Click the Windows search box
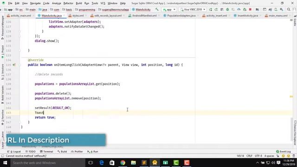 (x=48, y=163)
